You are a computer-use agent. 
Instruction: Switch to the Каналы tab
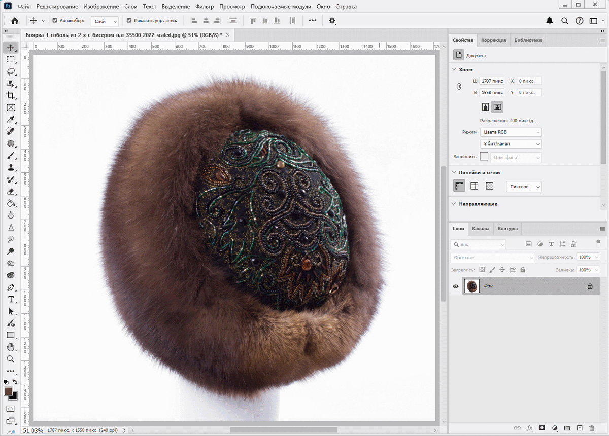coord(481,229)
